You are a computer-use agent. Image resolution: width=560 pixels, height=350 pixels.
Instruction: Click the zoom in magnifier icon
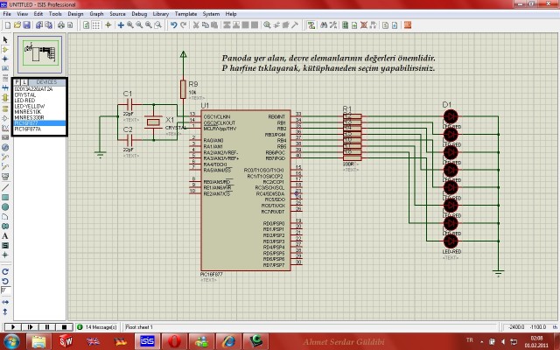click(x=130, y=25)
